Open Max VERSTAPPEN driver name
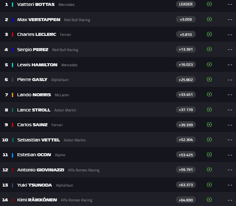Image resolution: width=236 pixels, height=206 pixels. [x=38, y=20]
